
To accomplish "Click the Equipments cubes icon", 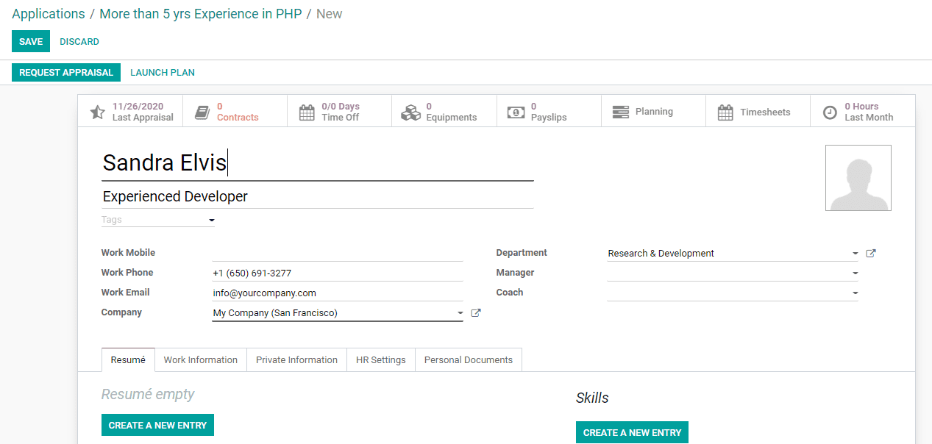I will click(410, 112).
